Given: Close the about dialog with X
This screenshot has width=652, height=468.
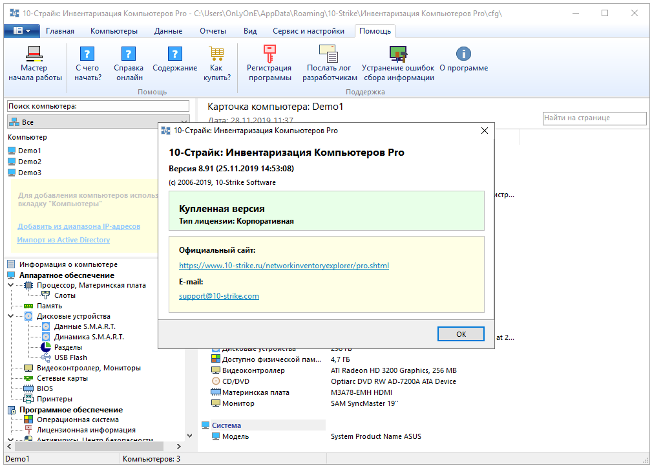Looking at the screenshot, I should 485,131.
